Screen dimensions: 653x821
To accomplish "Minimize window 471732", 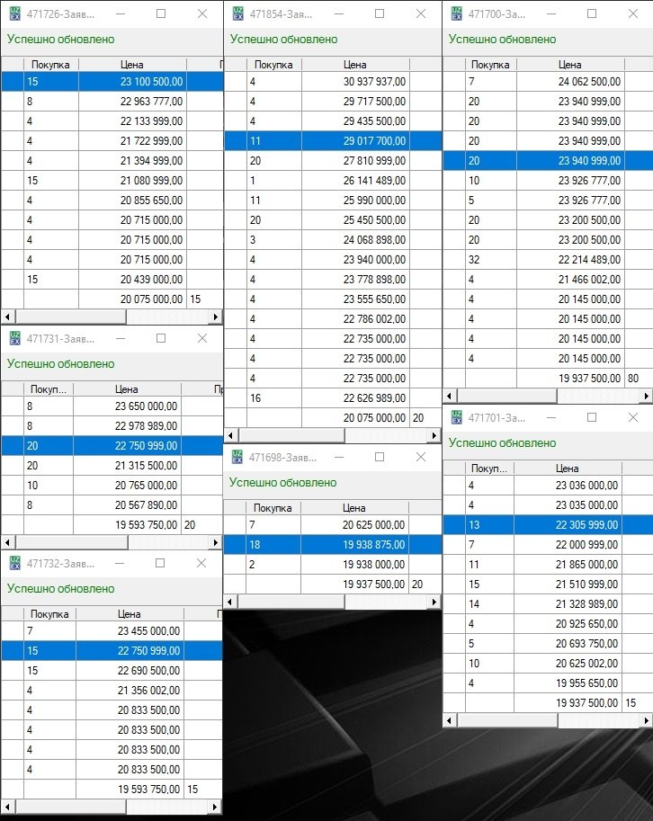I will pos(120,564).
